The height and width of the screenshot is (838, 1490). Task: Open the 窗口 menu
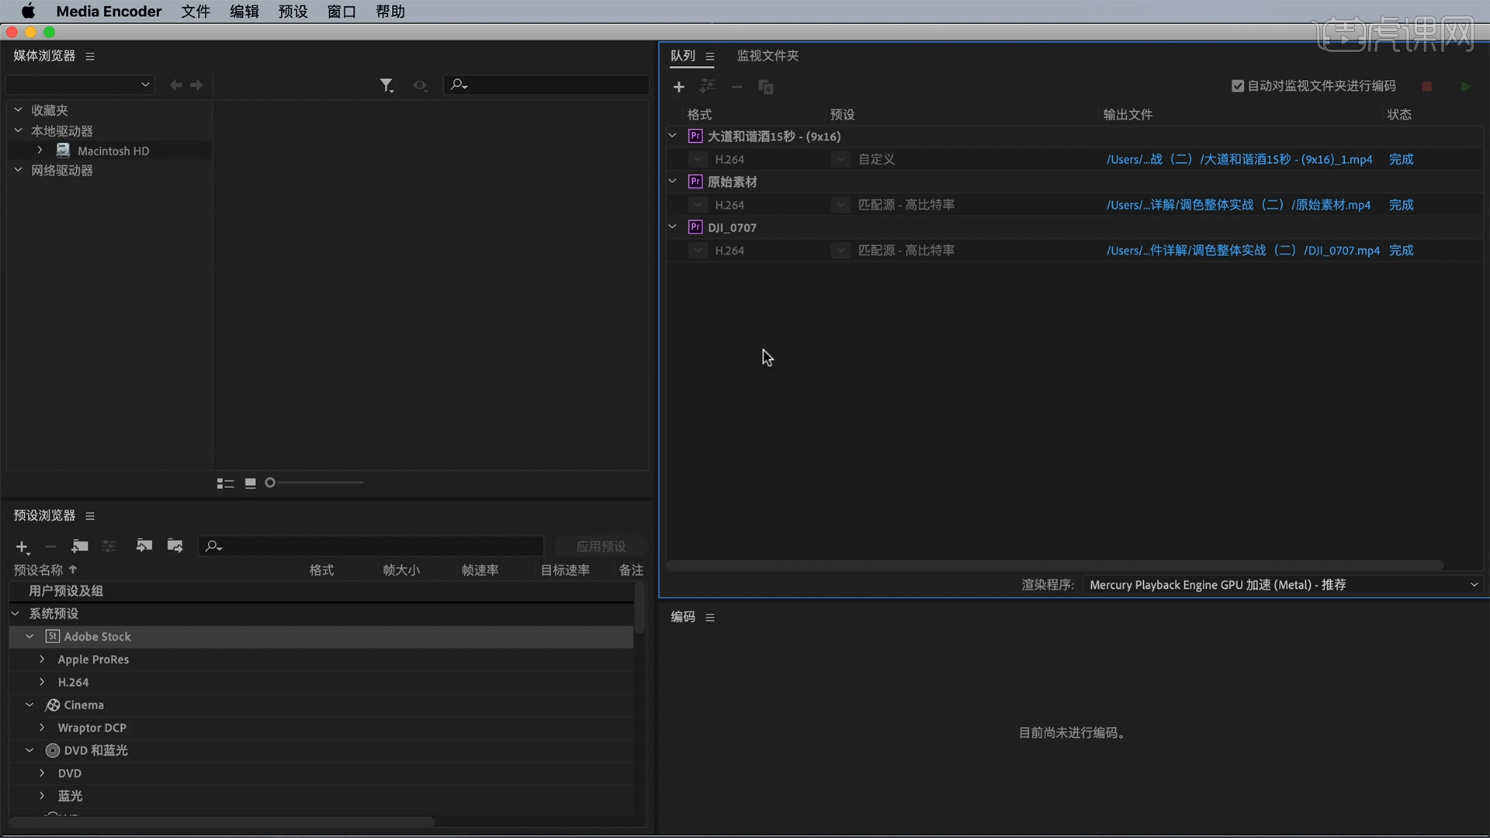(341, 12)
